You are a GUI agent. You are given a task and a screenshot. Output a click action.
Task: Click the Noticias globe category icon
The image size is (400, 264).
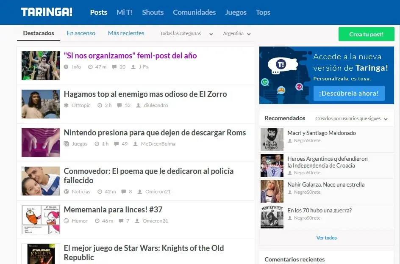pyautogui.click(x=67, y=192)
